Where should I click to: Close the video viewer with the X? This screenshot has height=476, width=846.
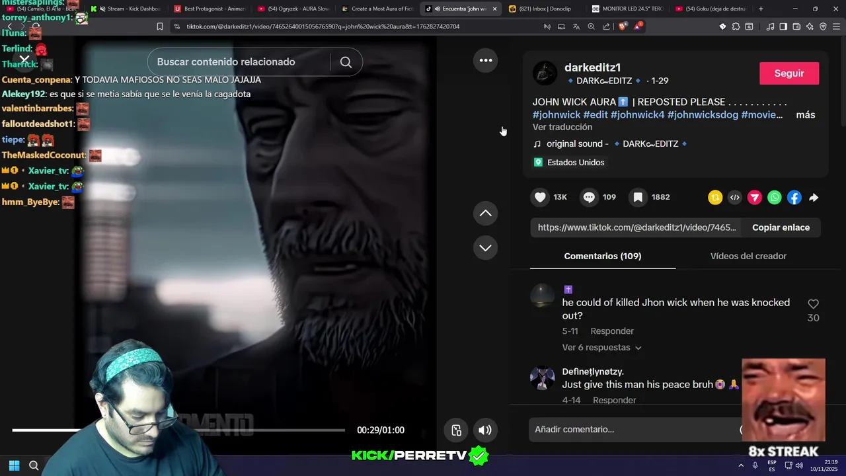click(24, 60)
